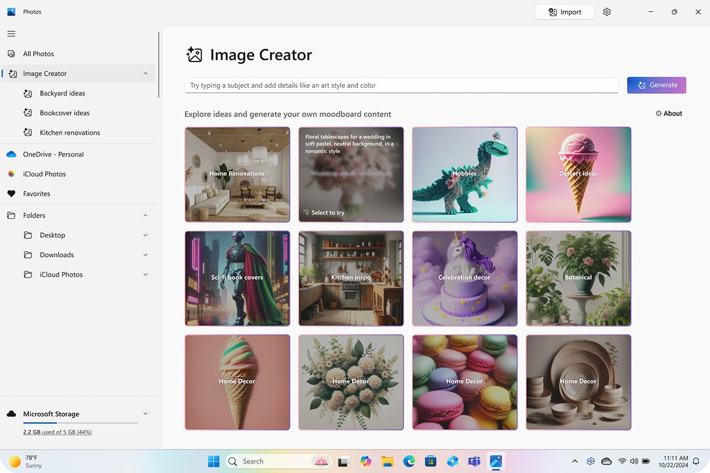Screen dimensions: 710x473
Task: Open the hamburger navigation menu
Action: coord(11,34)
